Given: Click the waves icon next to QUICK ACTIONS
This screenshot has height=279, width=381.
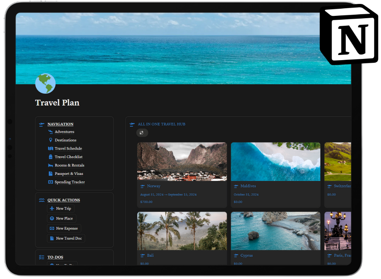Looking at the screenshot, I should point(41,200).
